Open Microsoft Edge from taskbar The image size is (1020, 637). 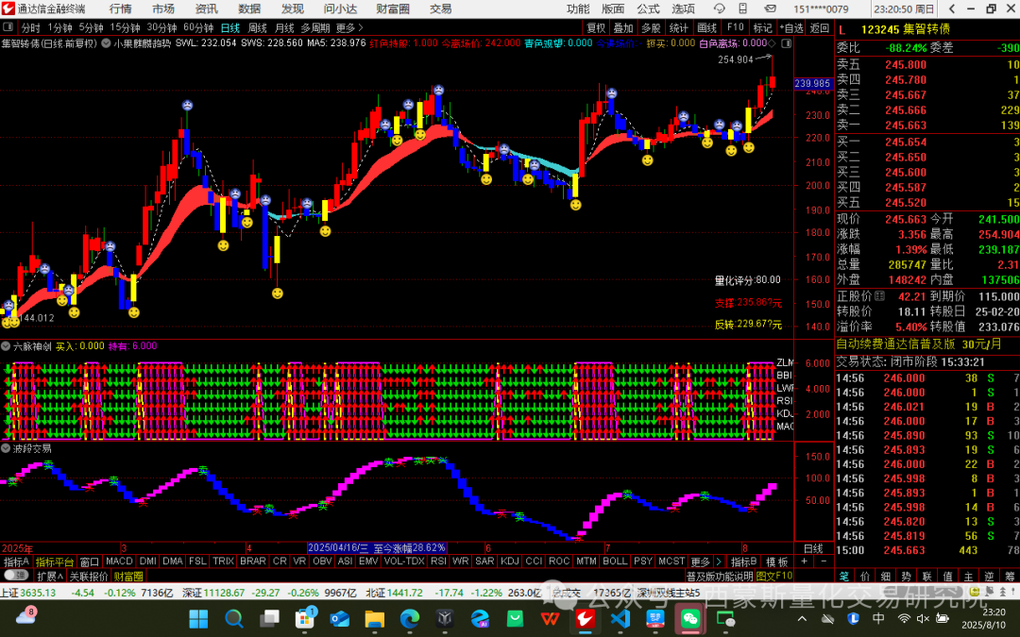pyautogui.click(x=409, y=618)
